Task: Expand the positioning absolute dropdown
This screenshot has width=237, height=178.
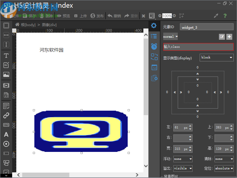Action: [224, 168]
